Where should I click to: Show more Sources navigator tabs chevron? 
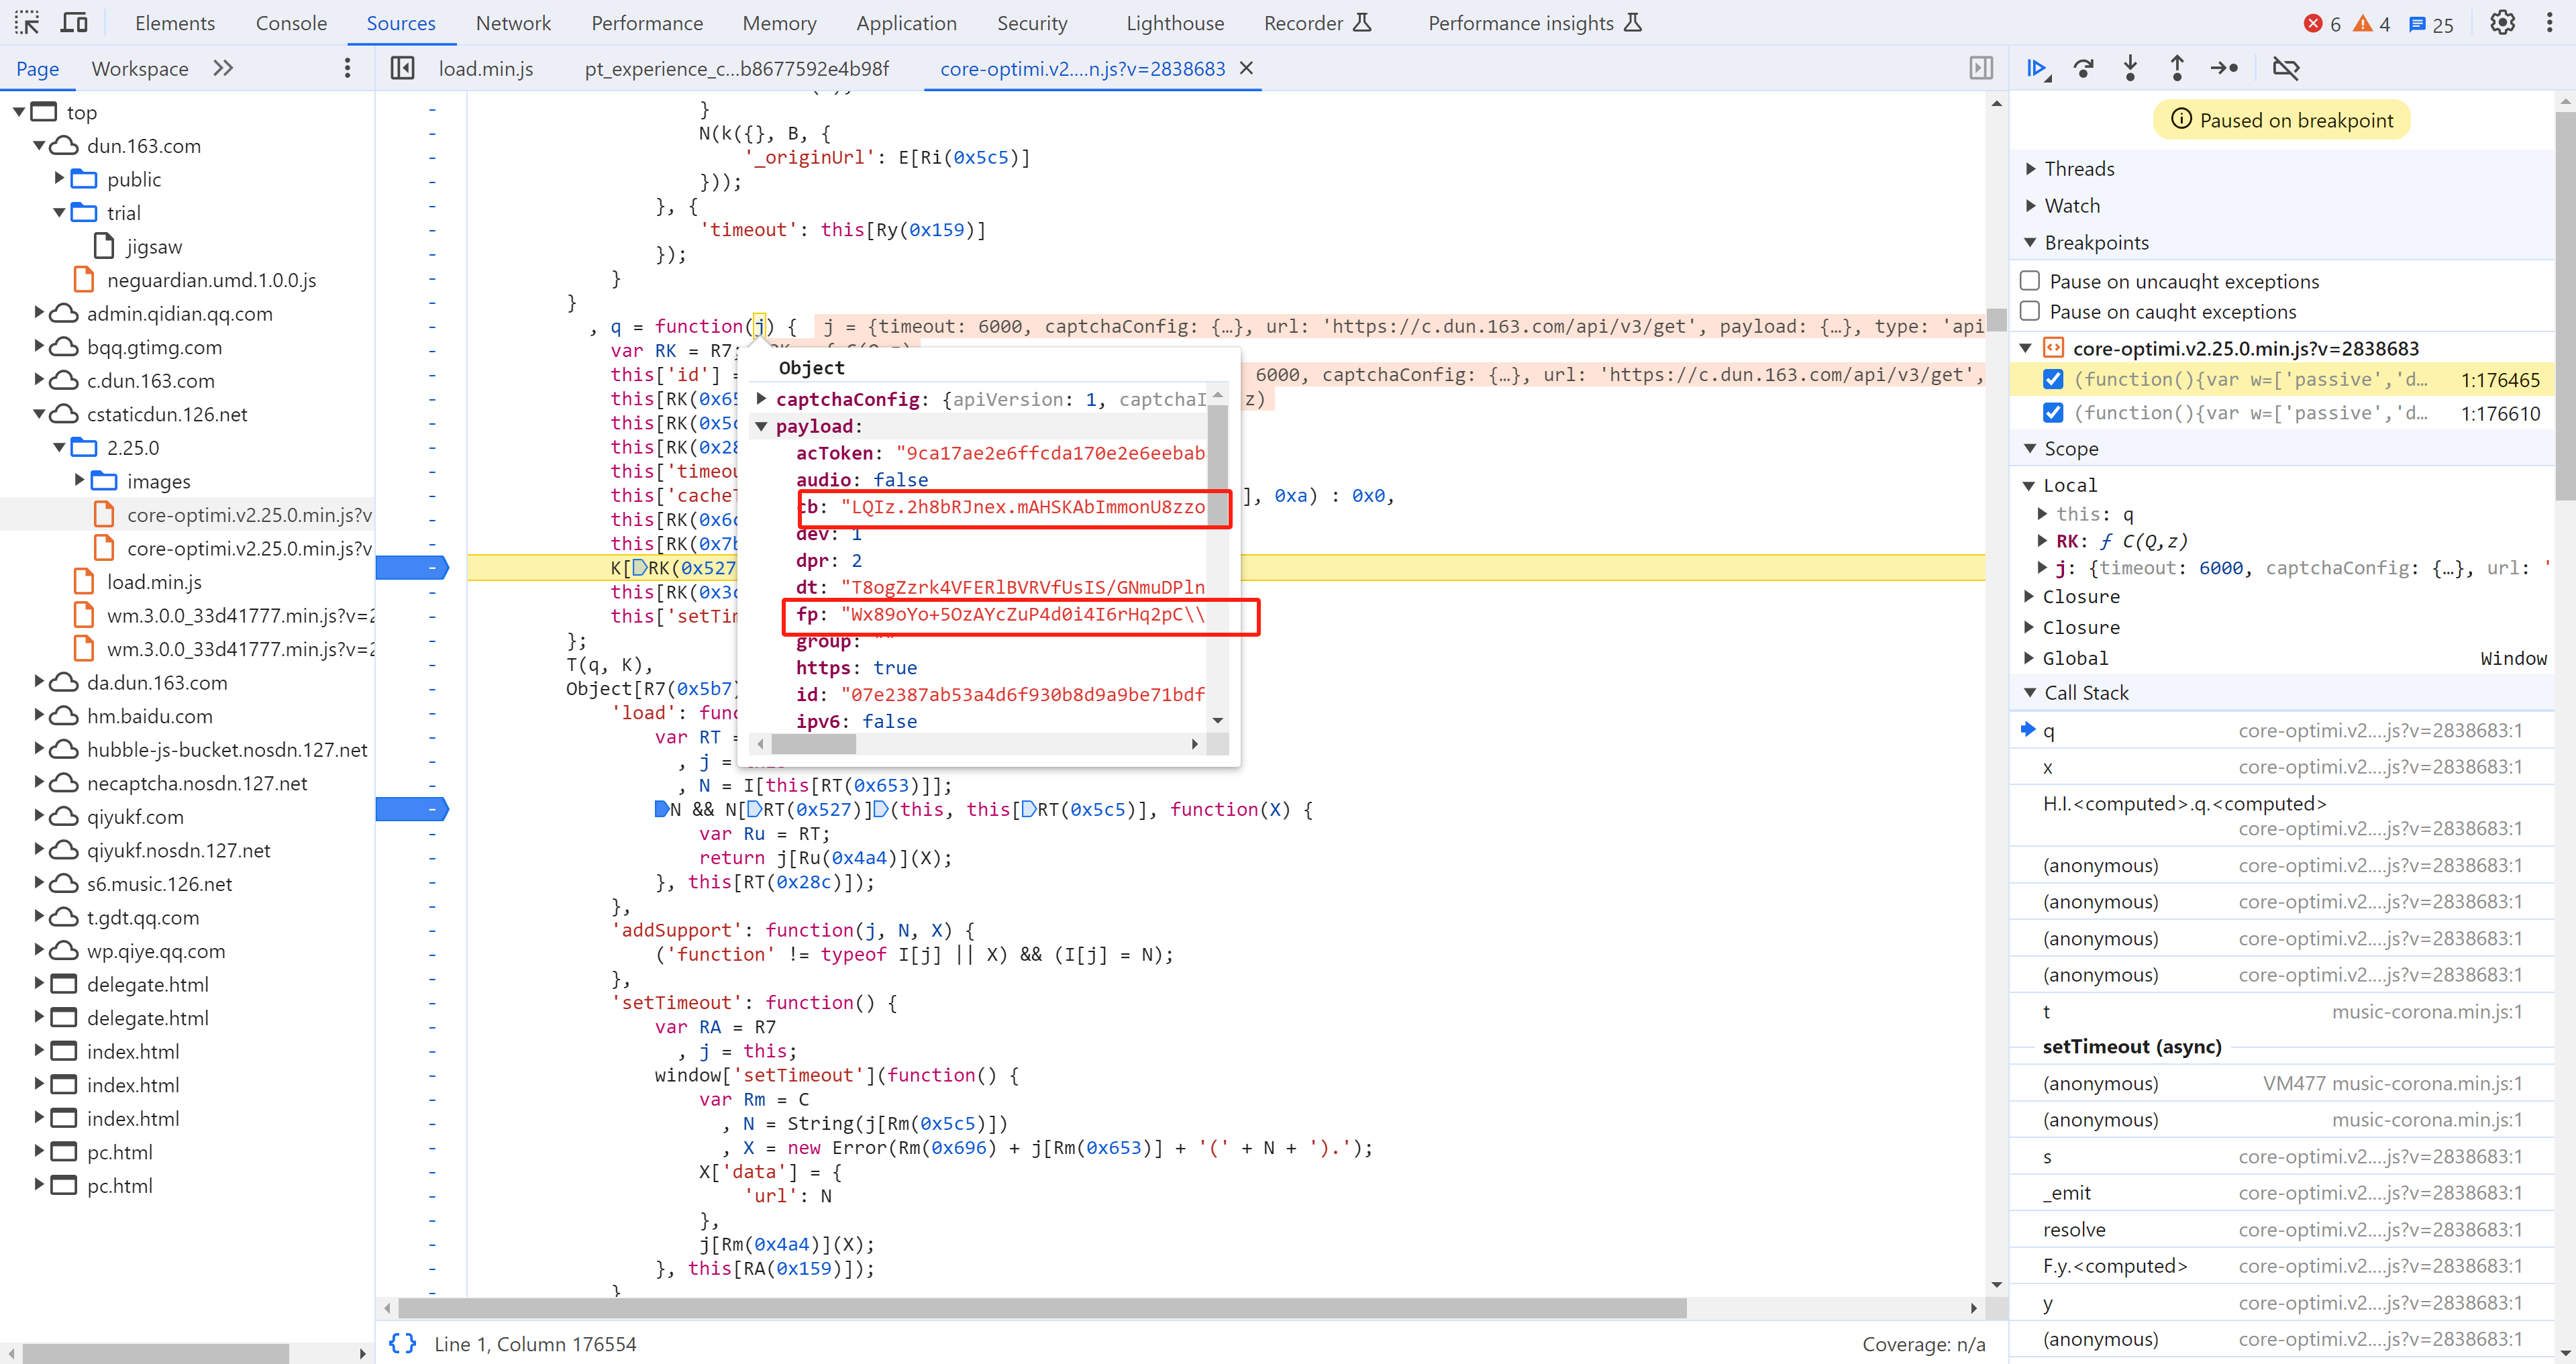pyautogui.click(x=223, y=68)
